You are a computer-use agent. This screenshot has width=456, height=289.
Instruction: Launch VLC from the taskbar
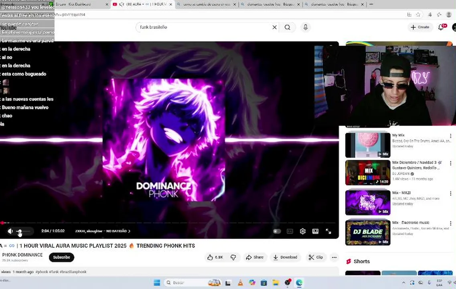[240, 283]
